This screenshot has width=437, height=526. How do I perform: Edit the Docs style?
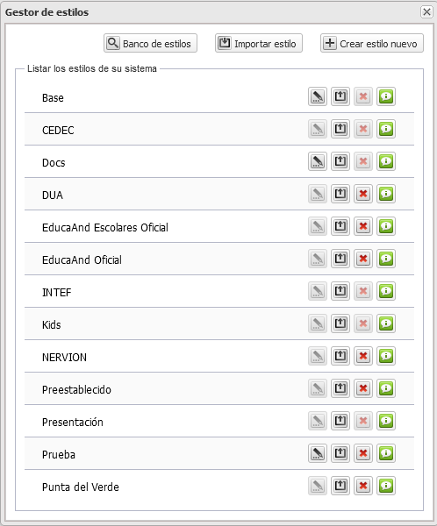(x=318, y=161)
